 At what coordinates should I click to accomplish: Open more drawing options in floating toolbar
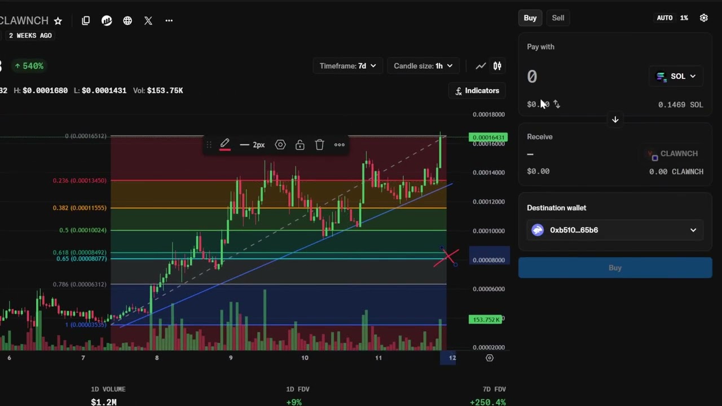pyautogui.click(x=340, y=145)
